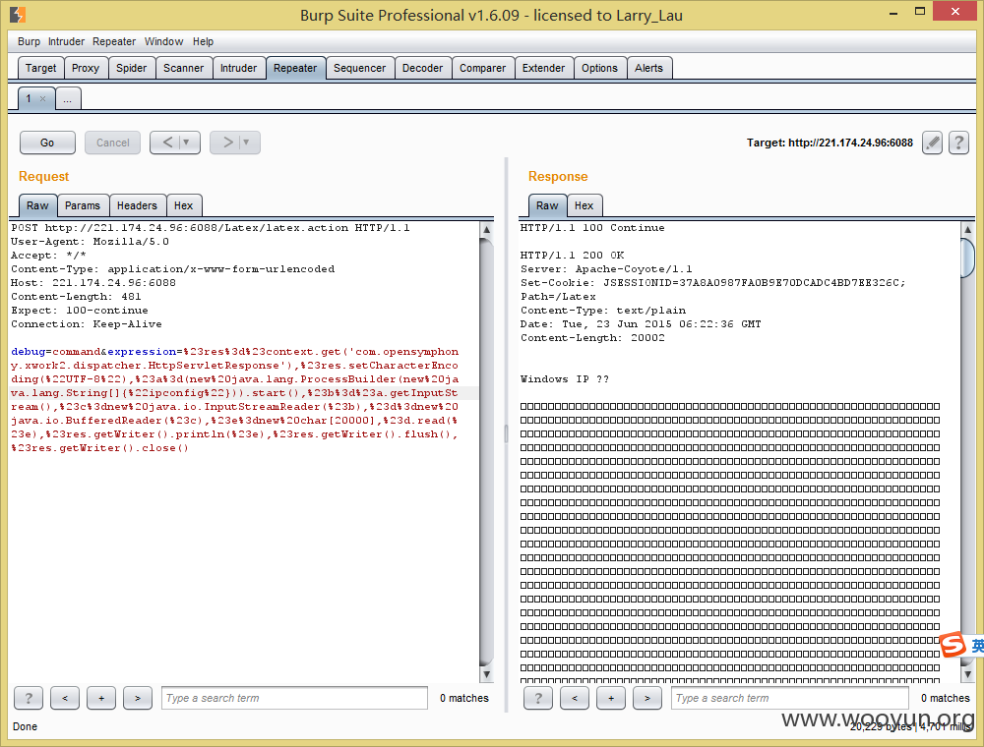The height and width of the screenshot is (747, 984).
Task: Click Response scrollbar down arrow
Action: [967, 674]
